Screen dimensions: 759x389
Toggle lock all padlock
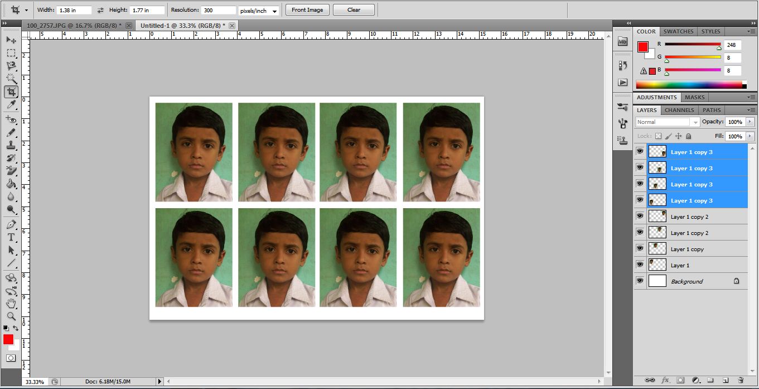tap(688, 136)
